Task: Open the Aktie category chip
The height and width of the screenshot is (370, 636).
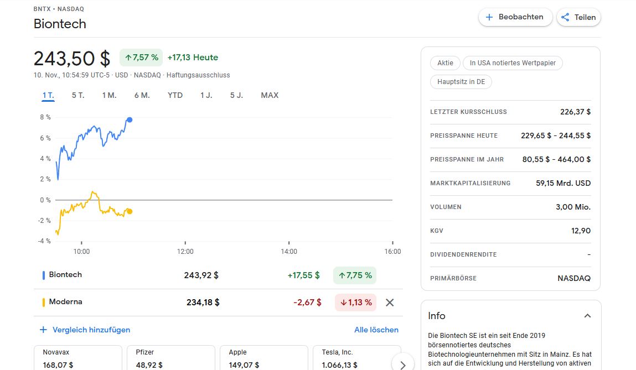Action: 445,63
